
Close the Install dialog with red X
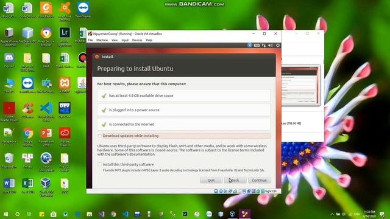tap(97, 57)
